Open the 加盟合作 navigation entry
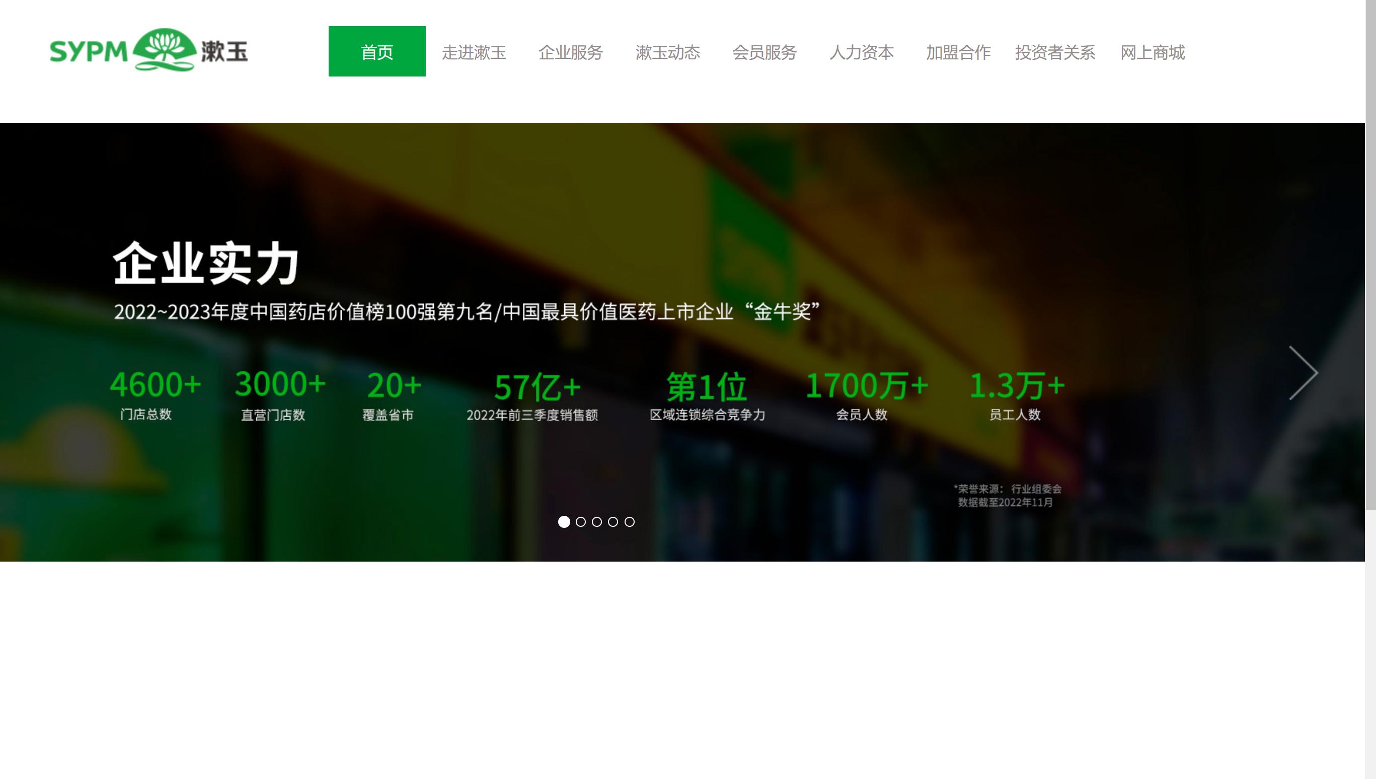1376x779 pixels. pos(958,52)
